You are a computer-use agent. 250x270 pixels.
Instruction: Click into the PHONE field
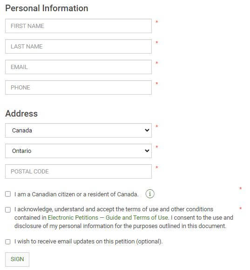tap(78, 87)
